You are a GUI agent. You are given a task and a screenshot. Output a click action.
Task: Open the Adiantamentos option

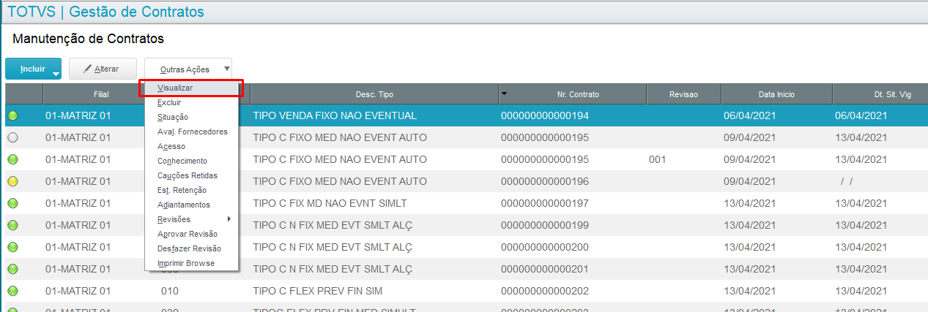[191, 205]
